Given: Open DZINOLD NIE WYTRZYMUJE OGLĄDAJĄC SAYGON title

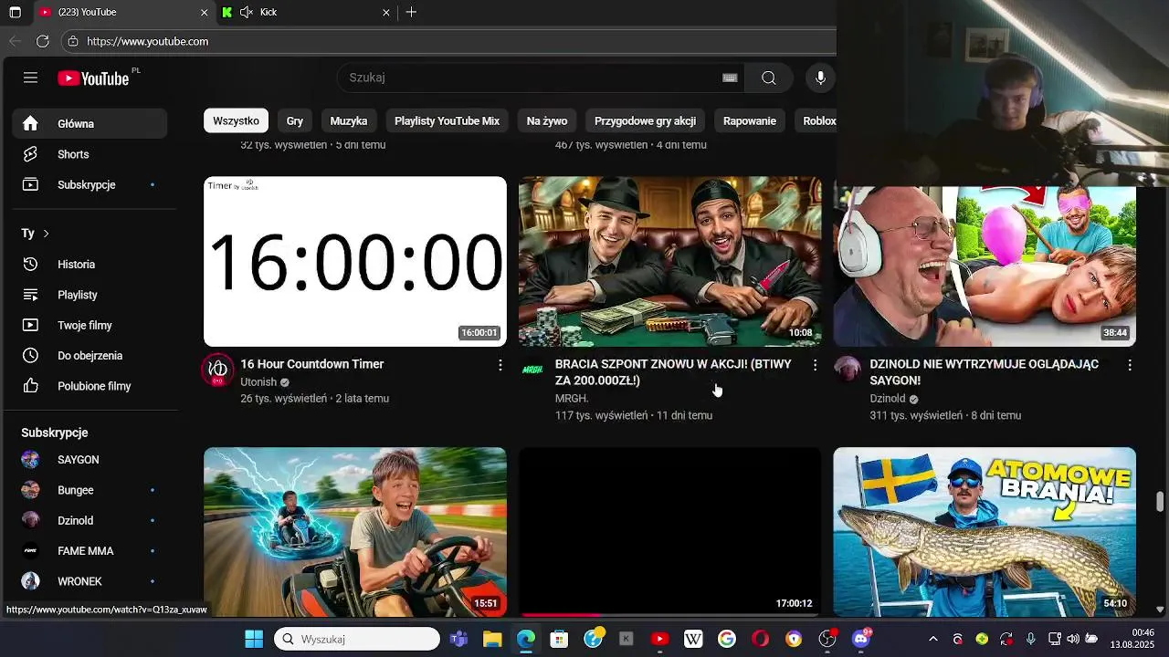Looking at the screenshot, I should point(985,372).
